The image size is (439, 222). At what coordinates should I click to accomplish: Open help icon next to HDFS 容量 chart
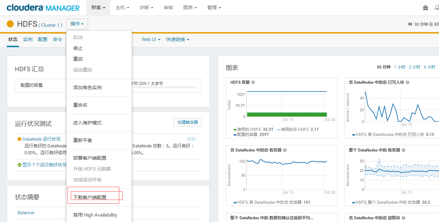point(253,82)
